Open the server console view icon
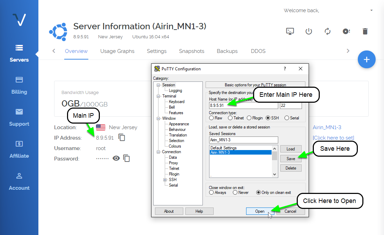 point(290,31)
